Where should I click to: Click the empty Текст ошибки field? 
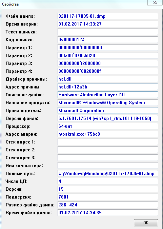point(108,32)
